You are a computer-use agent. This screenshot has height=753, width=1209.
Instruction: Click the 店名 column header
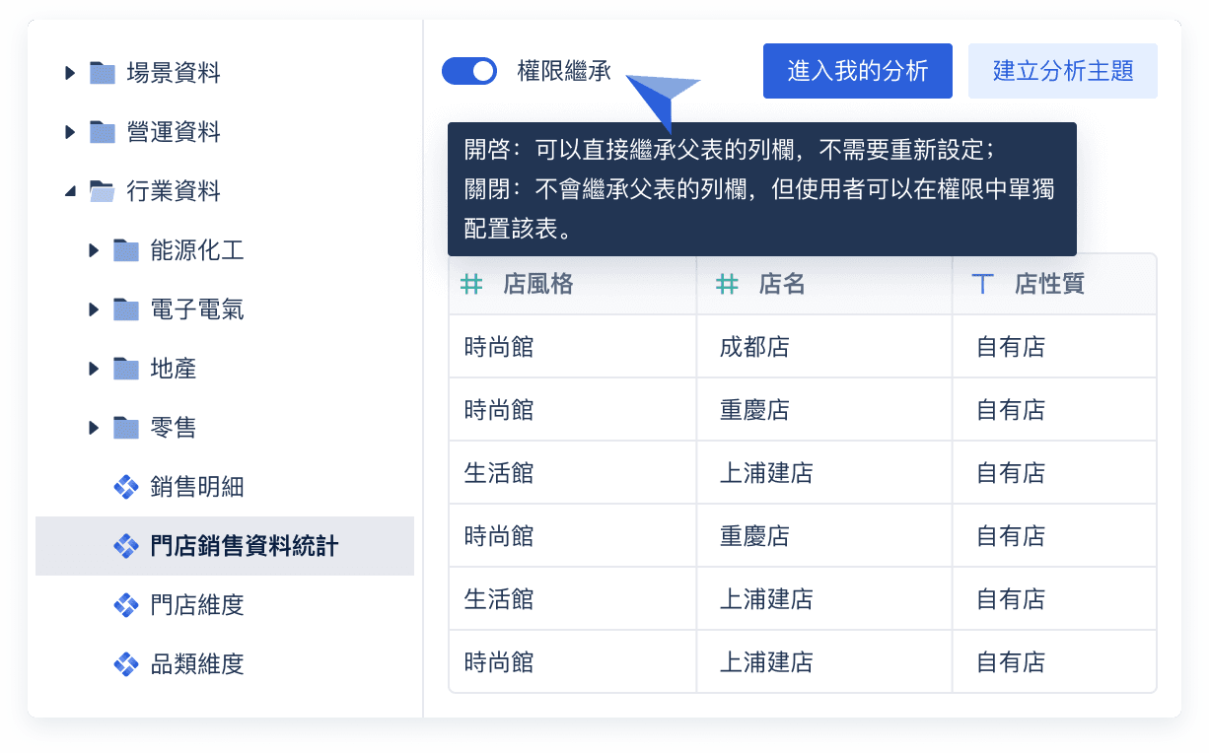(824, 284)
